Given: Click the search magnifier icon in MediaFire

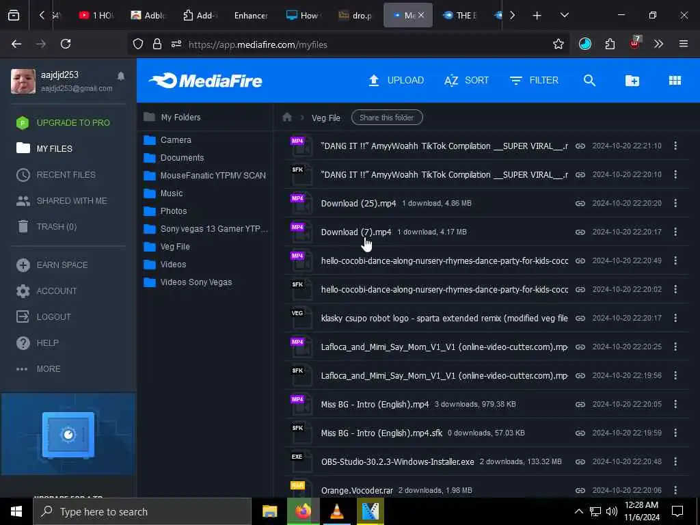Looking at the screenshot, I should coord(589,81).
